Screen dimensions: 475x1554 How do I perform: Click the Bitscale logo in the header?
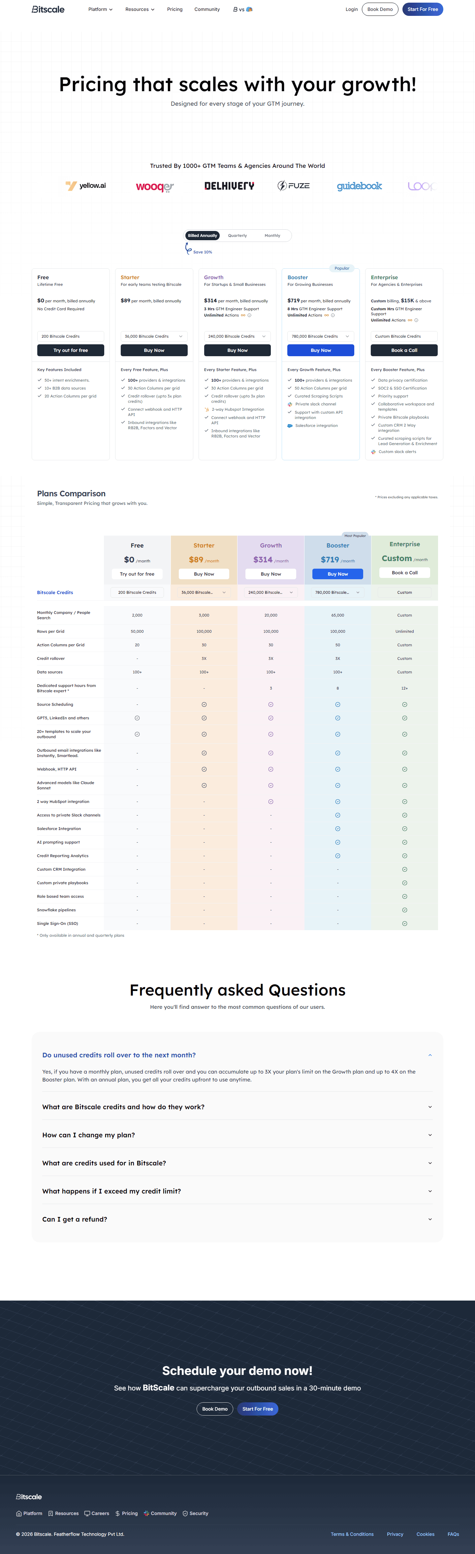(47, 9)
